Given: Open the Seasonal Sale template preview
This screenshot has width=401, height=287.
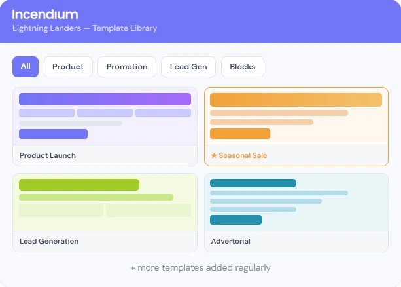Looking at the screenshot, I should pos(296,117).
